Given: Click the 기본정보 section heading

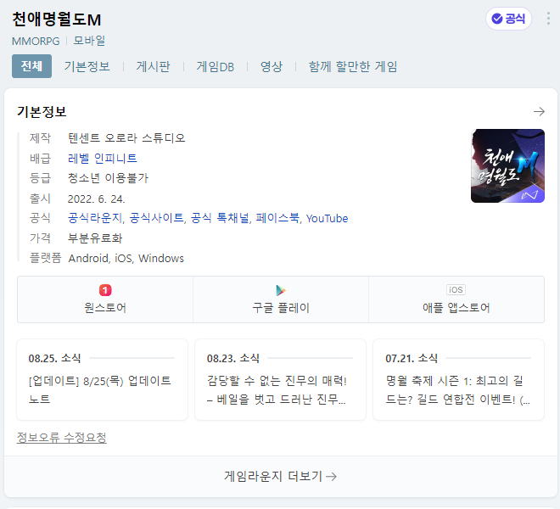Looking at the screenshot, I should (x=42, y=112).
